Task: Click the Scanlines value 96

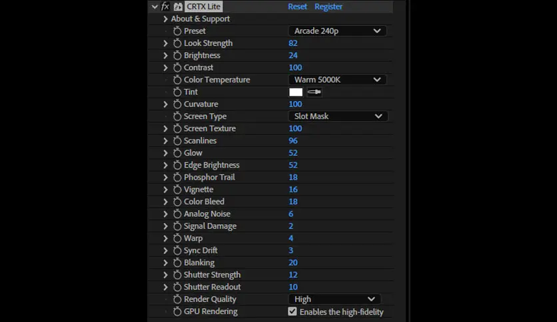Action: 293,141
